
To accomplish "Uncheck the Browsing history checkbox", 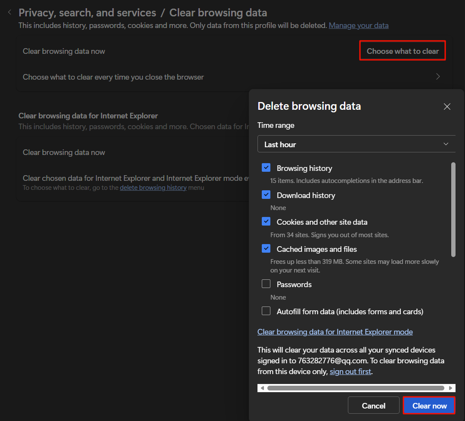I will (266, 168).
